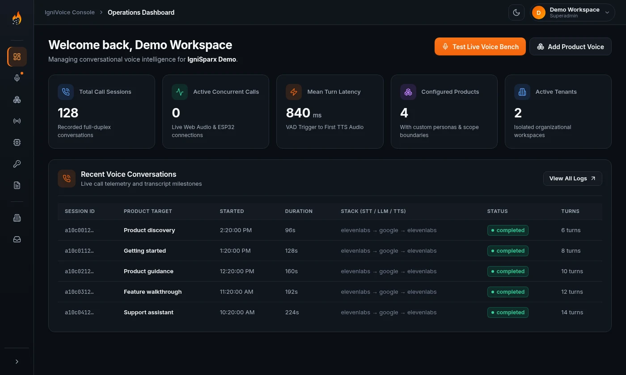Image resolution: width=626 pixels, height=375 pixels.
Task: Click the DURATION column header
Action: click(x=299, y=211)
